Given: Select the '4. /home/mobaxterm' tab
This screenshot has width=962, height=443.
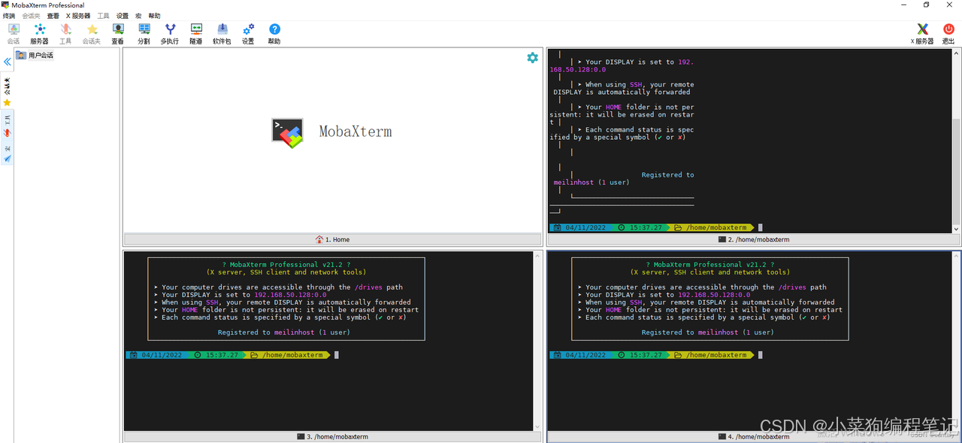Looking at the screenshot, I should tap(753, 436).
